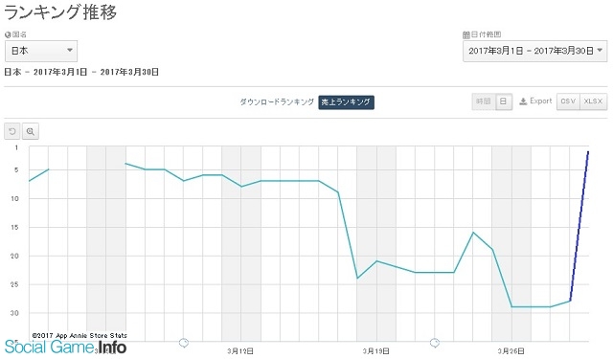
Task: Open the 日本 country dropdown
Action: [x=41, y=51]
